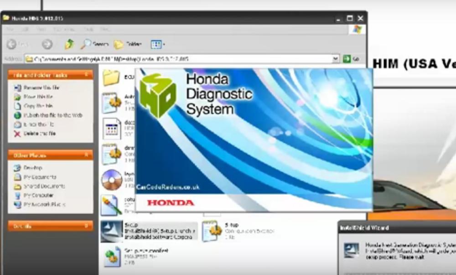This screenshot has width=456, height=275.
Task: Click the Honda Diagnostic System splash logo cube
Action: point(158,95)
